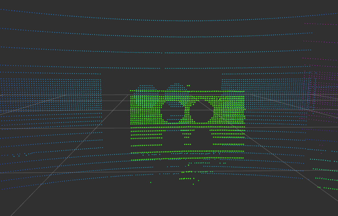Image resolution: width=338 pixels, height=216 pixels.
Task: Click the magenta point cluster
Action: point(321,95)
